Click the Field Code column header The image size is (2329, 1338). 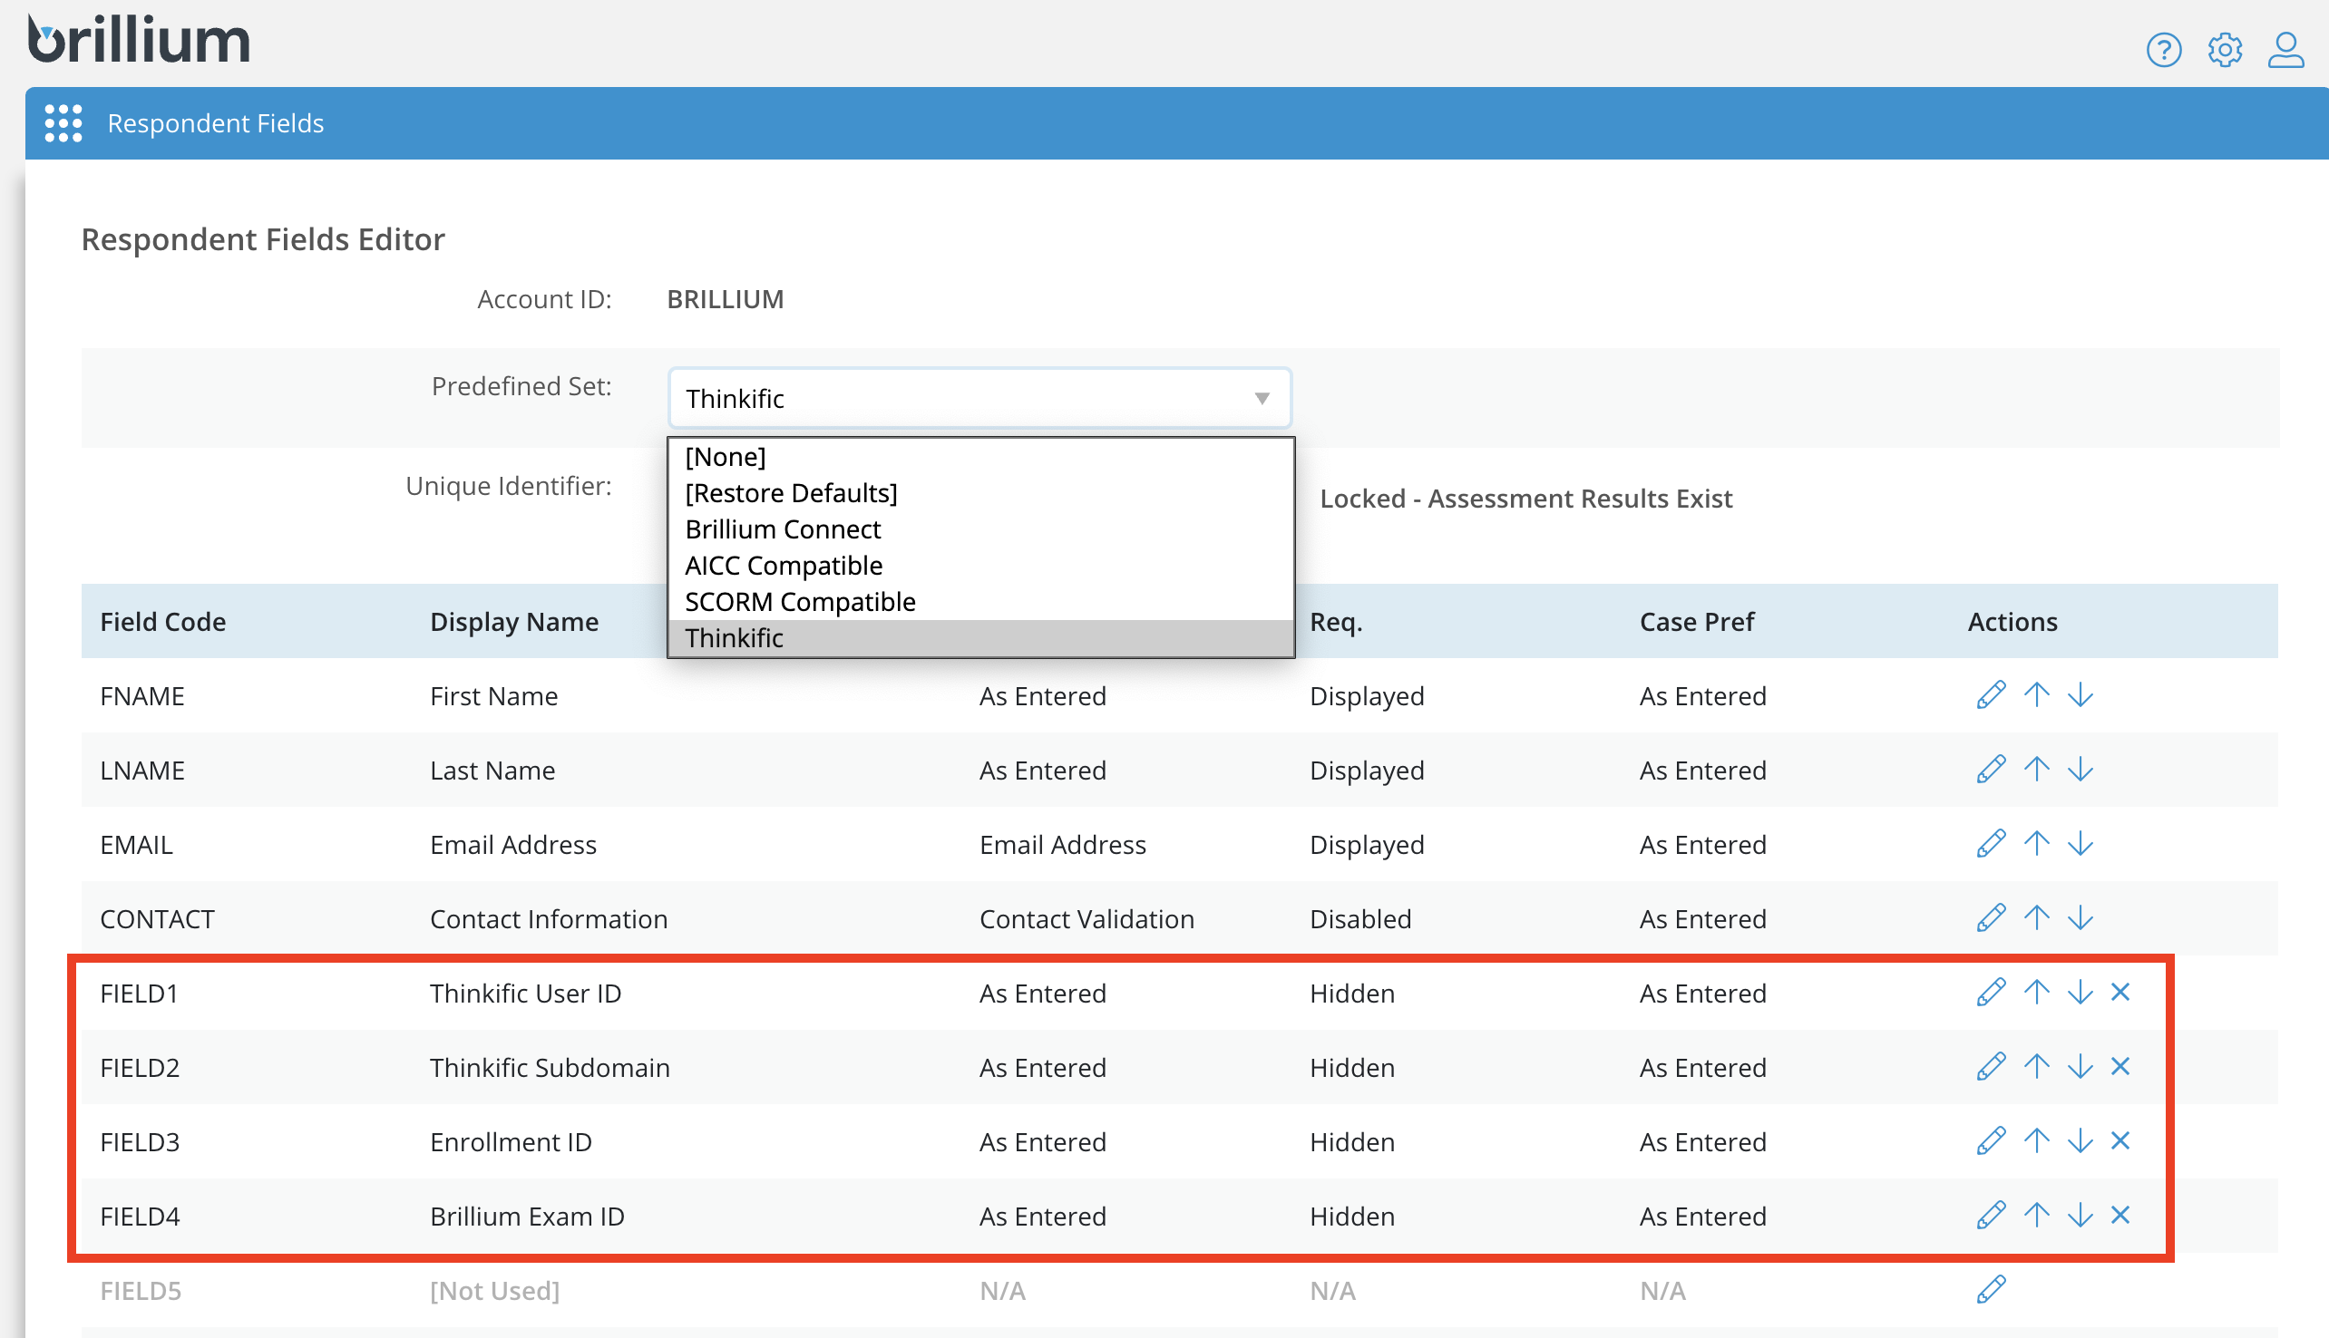pyautogui.click(x=162, y=622)
